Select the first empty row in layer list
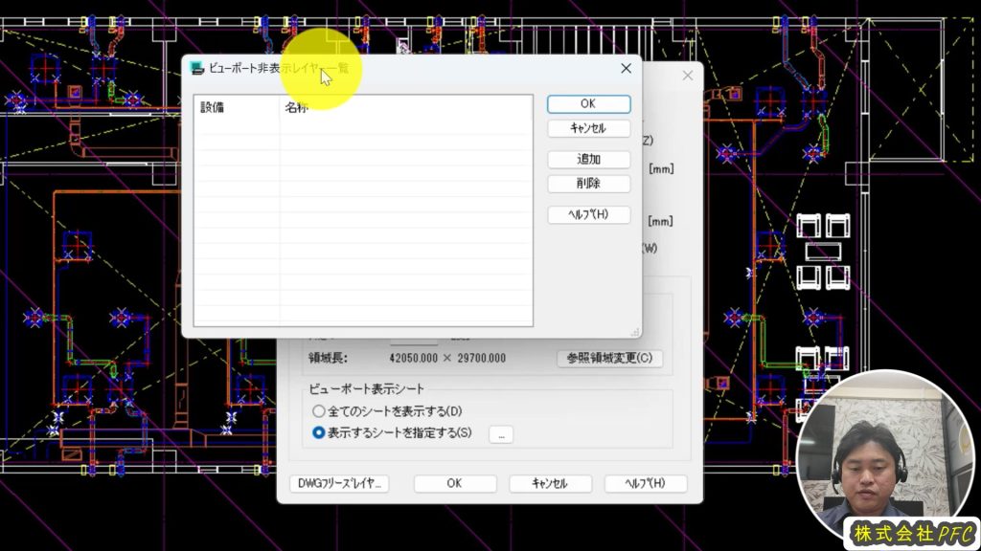 coord(362,126)
